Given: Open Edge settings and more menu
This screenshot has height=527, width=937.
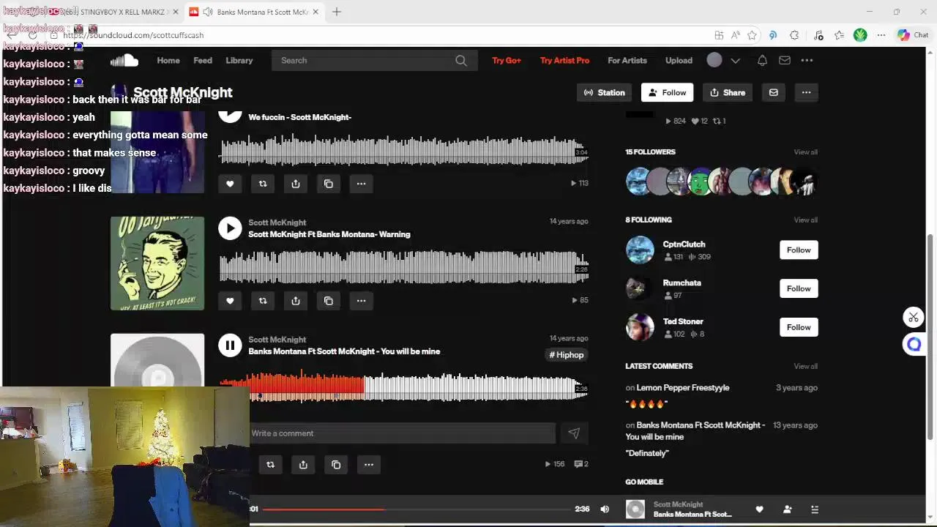Looking at the screenshot, I should [881, 35].
